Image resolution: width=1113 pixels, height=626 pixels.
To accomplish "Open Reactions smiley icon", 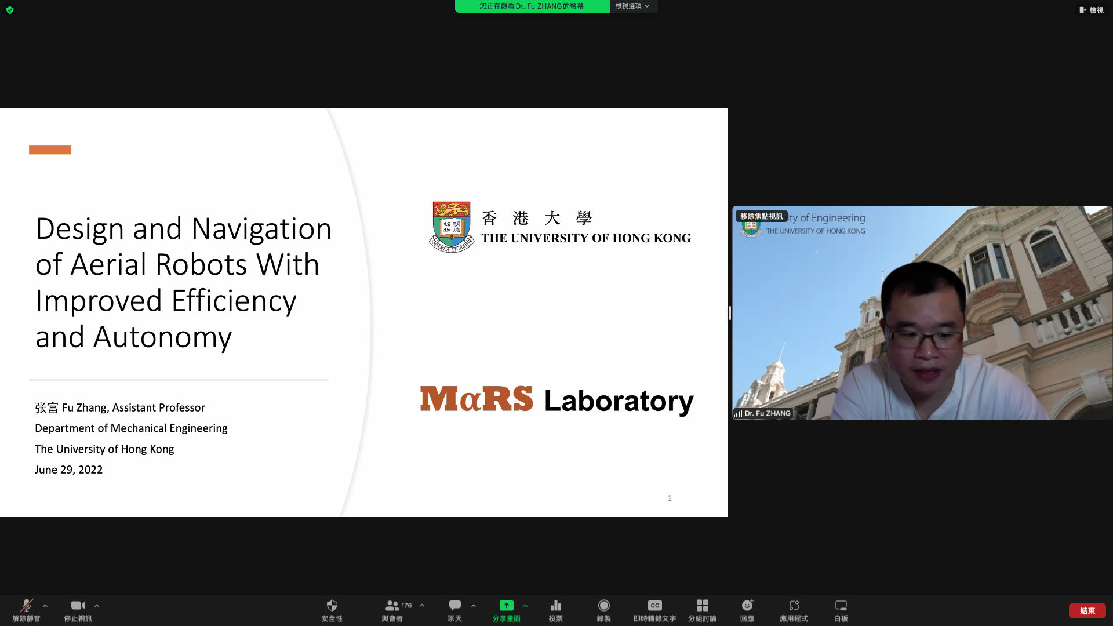I will [747, 606].
